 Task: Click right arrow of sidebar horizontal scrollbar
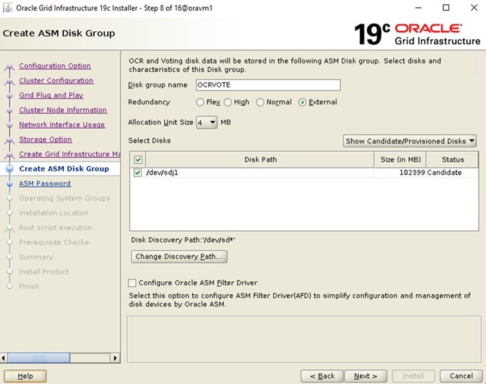(115, 358)
